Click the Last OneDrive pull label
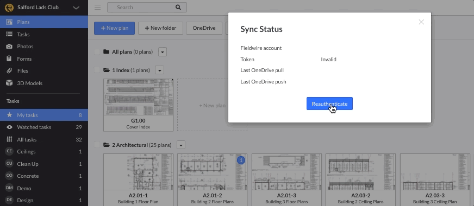This screenshot has height=206, width=474. pos(262,70)
